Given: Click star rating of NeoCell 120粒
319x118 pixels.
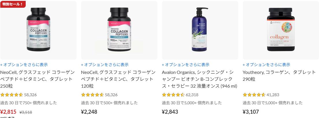Looking at the screenshot, I should [92, 95].
